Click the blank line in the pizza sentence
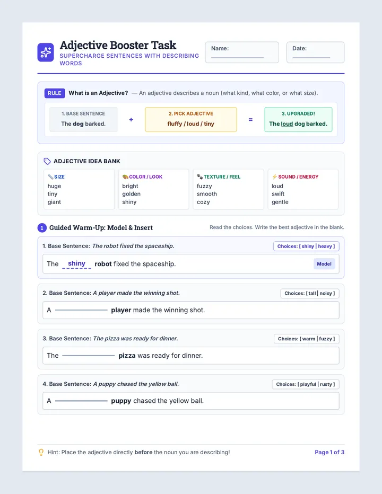 pyautogui.click(x=89, y=355)
